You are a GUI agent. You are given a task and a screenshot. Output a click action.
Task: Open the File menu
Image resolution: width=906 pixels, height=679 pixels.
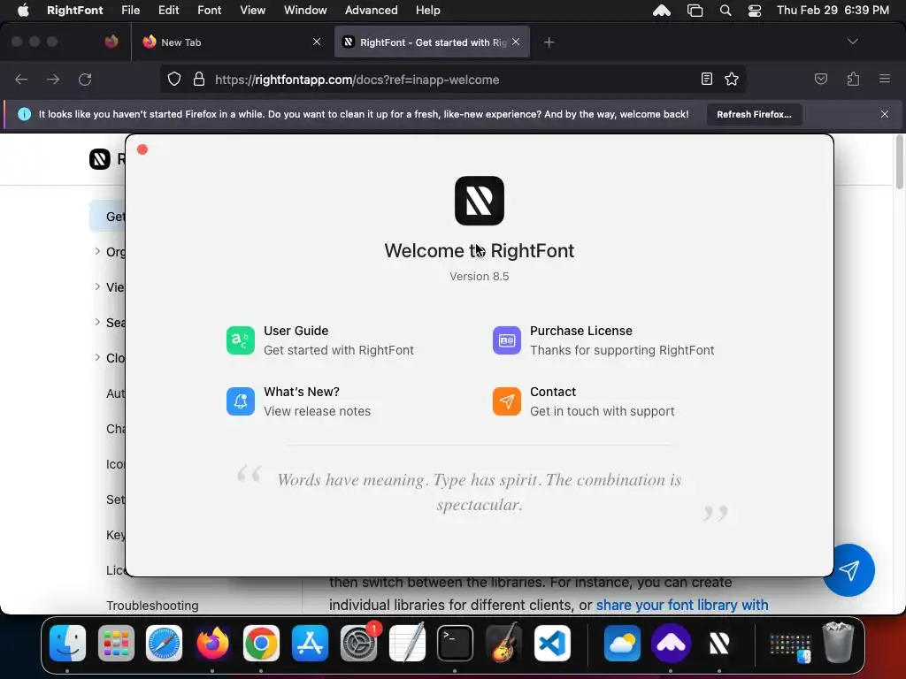pos(131,10)
